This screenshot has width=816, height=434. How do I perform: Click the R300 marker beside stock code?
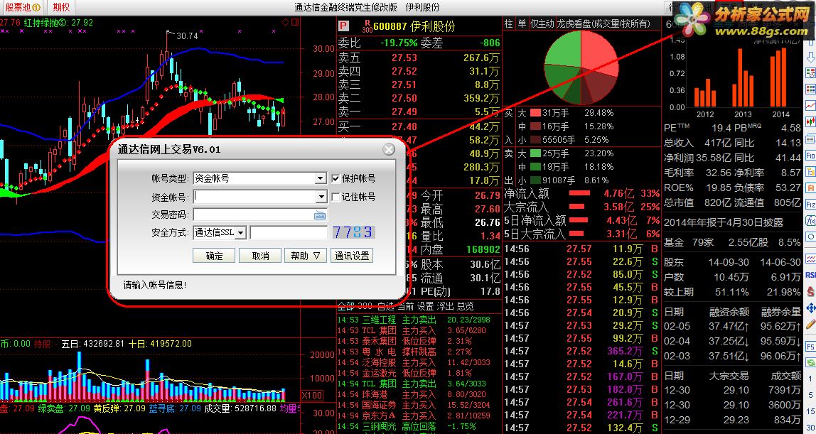coord(368,26)
